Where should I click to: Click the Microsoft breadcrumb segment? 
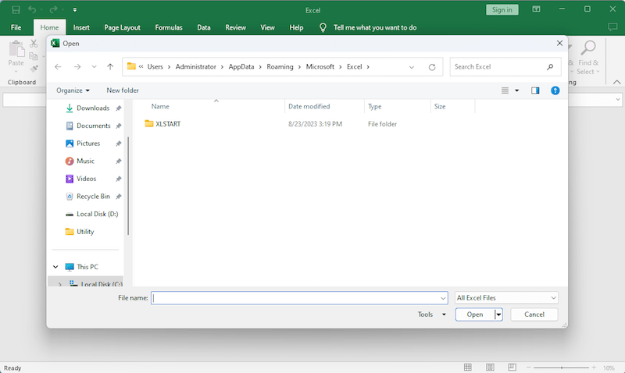click(x=320, y=66)
